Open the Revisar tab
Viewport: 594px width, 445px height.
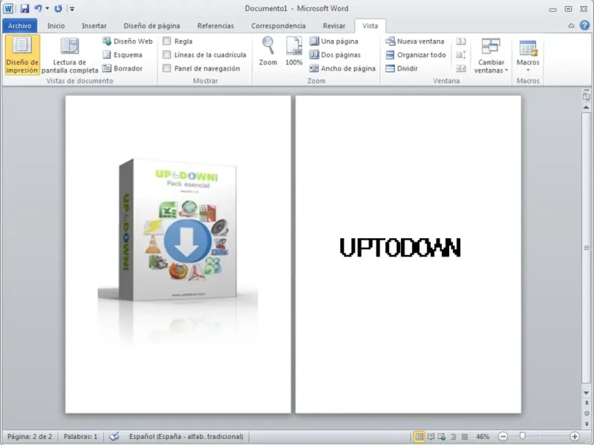[333, 26]
